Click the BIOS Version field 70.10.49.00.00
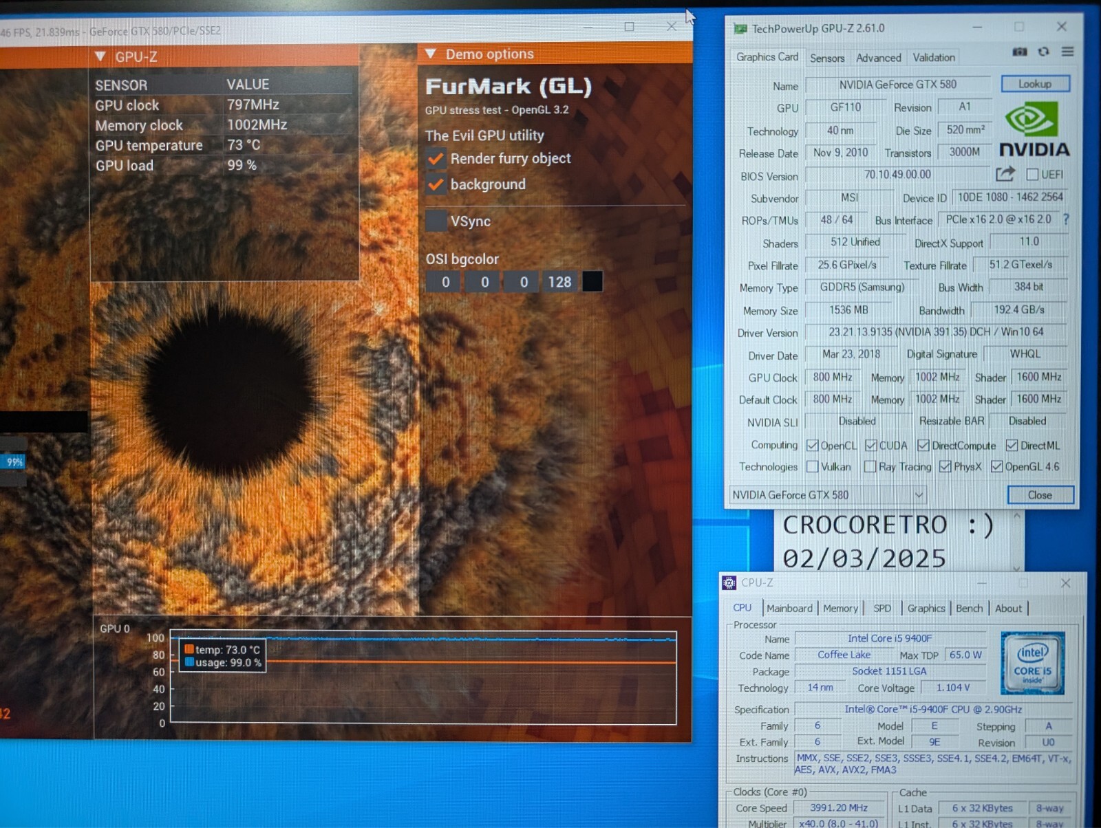Viewport: 1101px width, 828px height. click(x=897, y=175)
